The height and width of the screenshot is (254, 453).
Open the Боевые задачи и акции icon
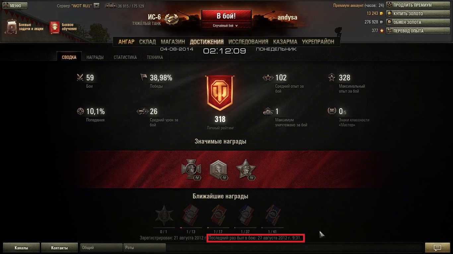tap(11, 27)
